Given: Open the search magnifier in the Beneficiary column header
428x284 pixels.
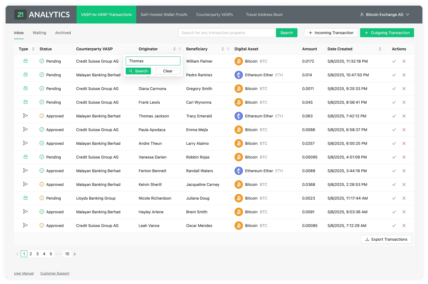Looking at the screenshot, I should (x=228, y=49).
